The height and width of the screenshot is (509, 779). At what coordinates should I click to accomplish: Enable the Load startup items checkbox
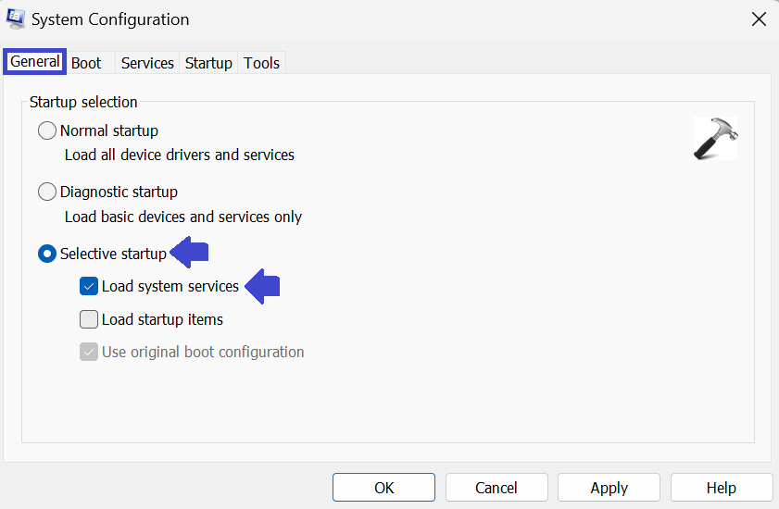pos(89,319)
